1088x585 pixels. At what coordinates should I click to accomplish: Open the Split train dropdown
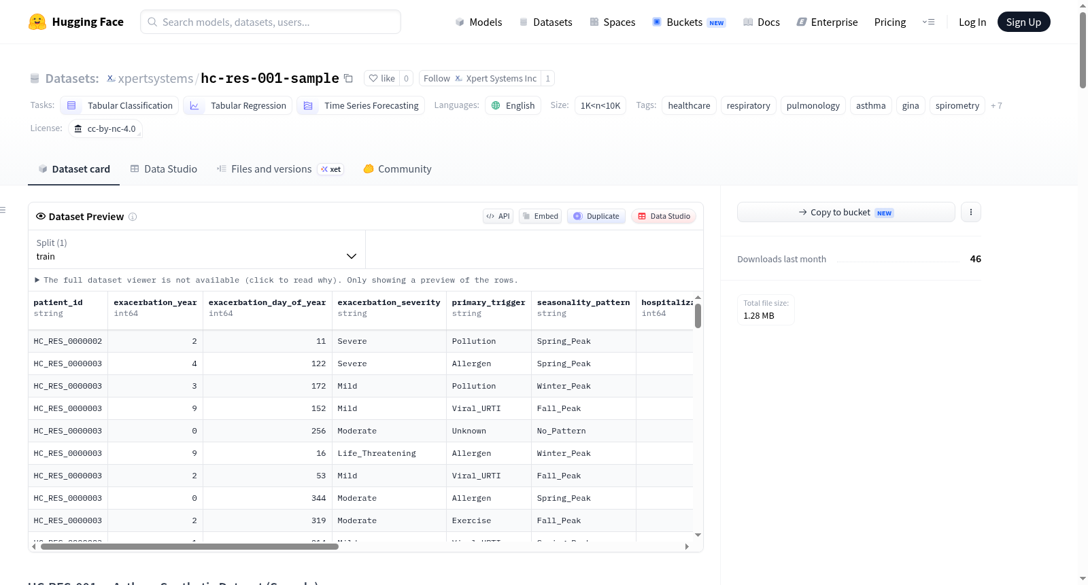pyautogui.click(x=197, y=249)
